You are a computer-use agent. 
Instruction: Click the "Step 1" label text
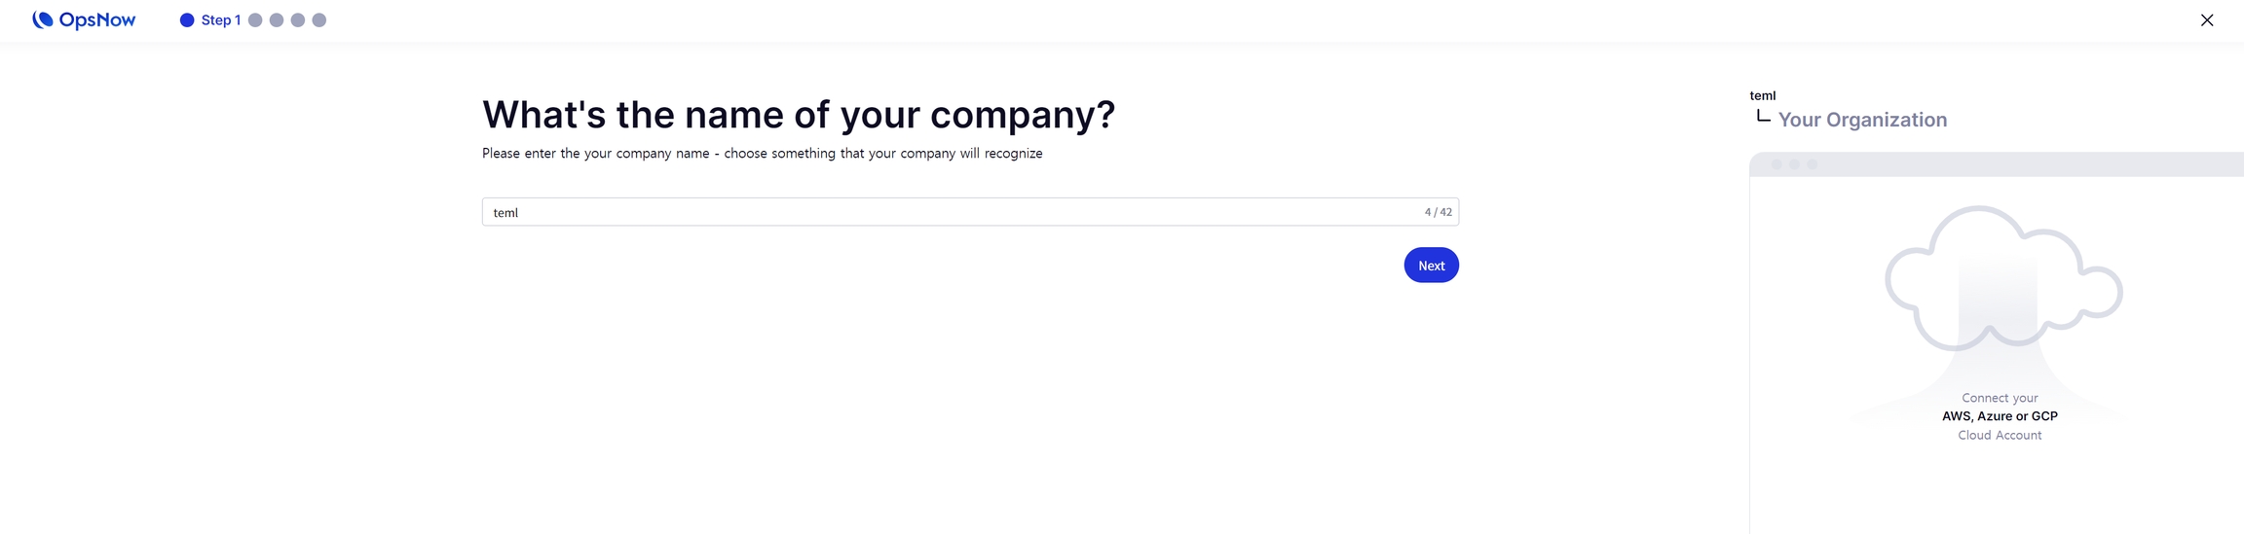click(221, 20)
